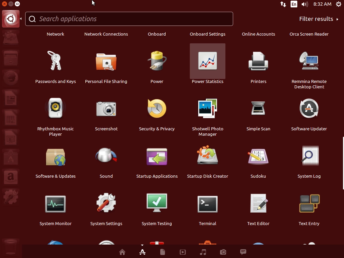Expand the Filter results panel
344x258 pixels.
(318, 19)
